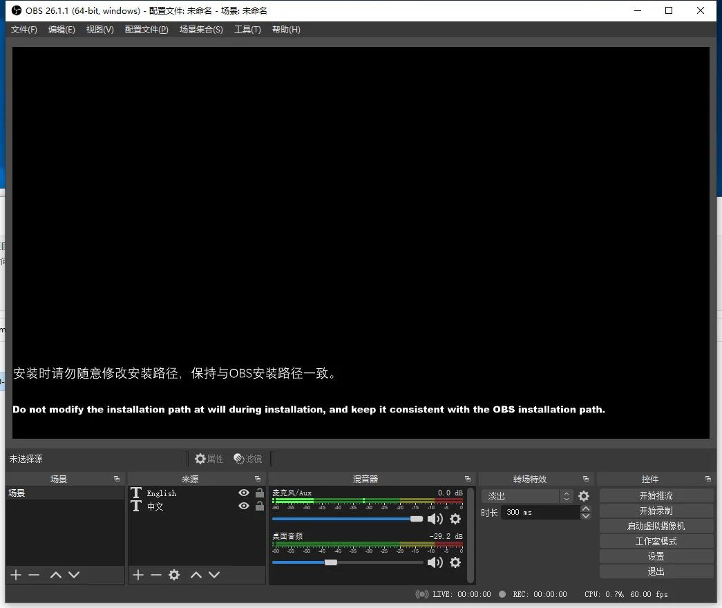Viewport: 722px width, 608px height.
Task: Lock the 中文 source using its lock icon
Action: point(260,506)
